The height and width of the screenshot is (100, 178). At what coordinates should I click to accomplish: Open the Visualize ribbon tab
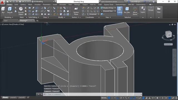pyautogui.click(x=38, y=4)
